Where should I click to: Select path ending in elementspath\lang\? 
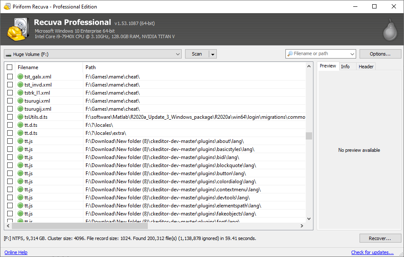pyautogui.click(x=173, y=206)
